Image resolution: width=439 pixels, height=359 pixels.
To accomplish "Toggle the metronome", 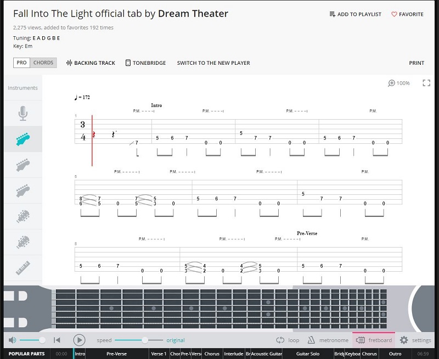I will pyautogui.click(x=328, y=340).
